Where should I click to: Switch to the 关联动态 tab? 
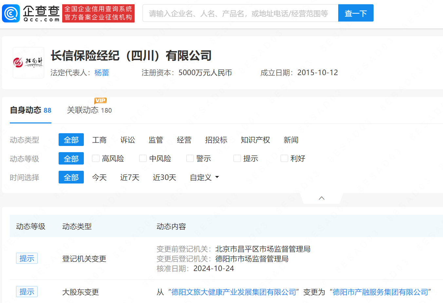[x=89, y=110]
